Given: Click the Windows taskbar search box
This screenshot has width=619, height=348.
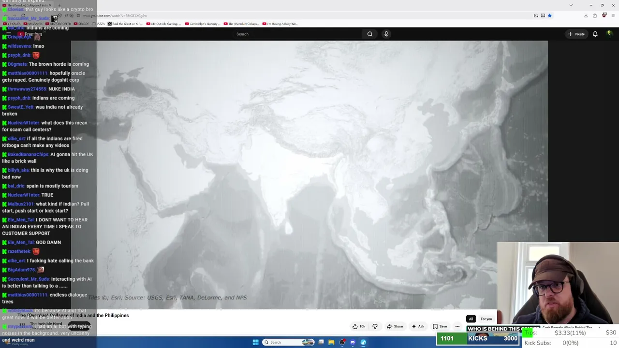Looking at the screenshot, I should point(288,342).
